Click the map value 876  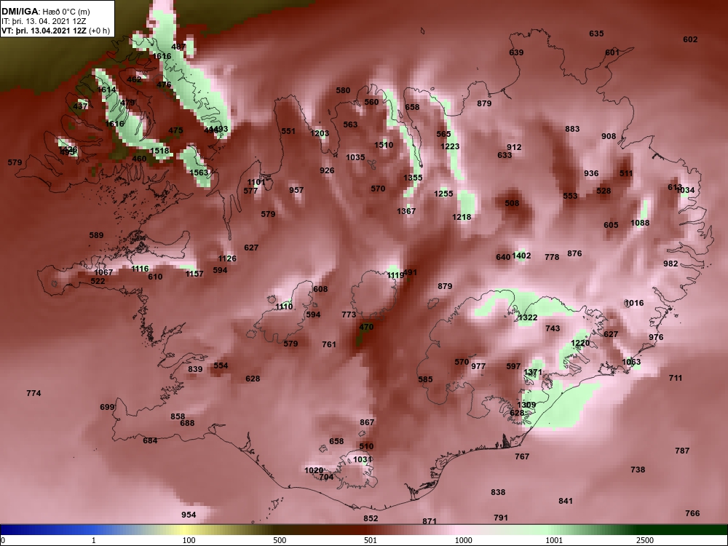575,253
